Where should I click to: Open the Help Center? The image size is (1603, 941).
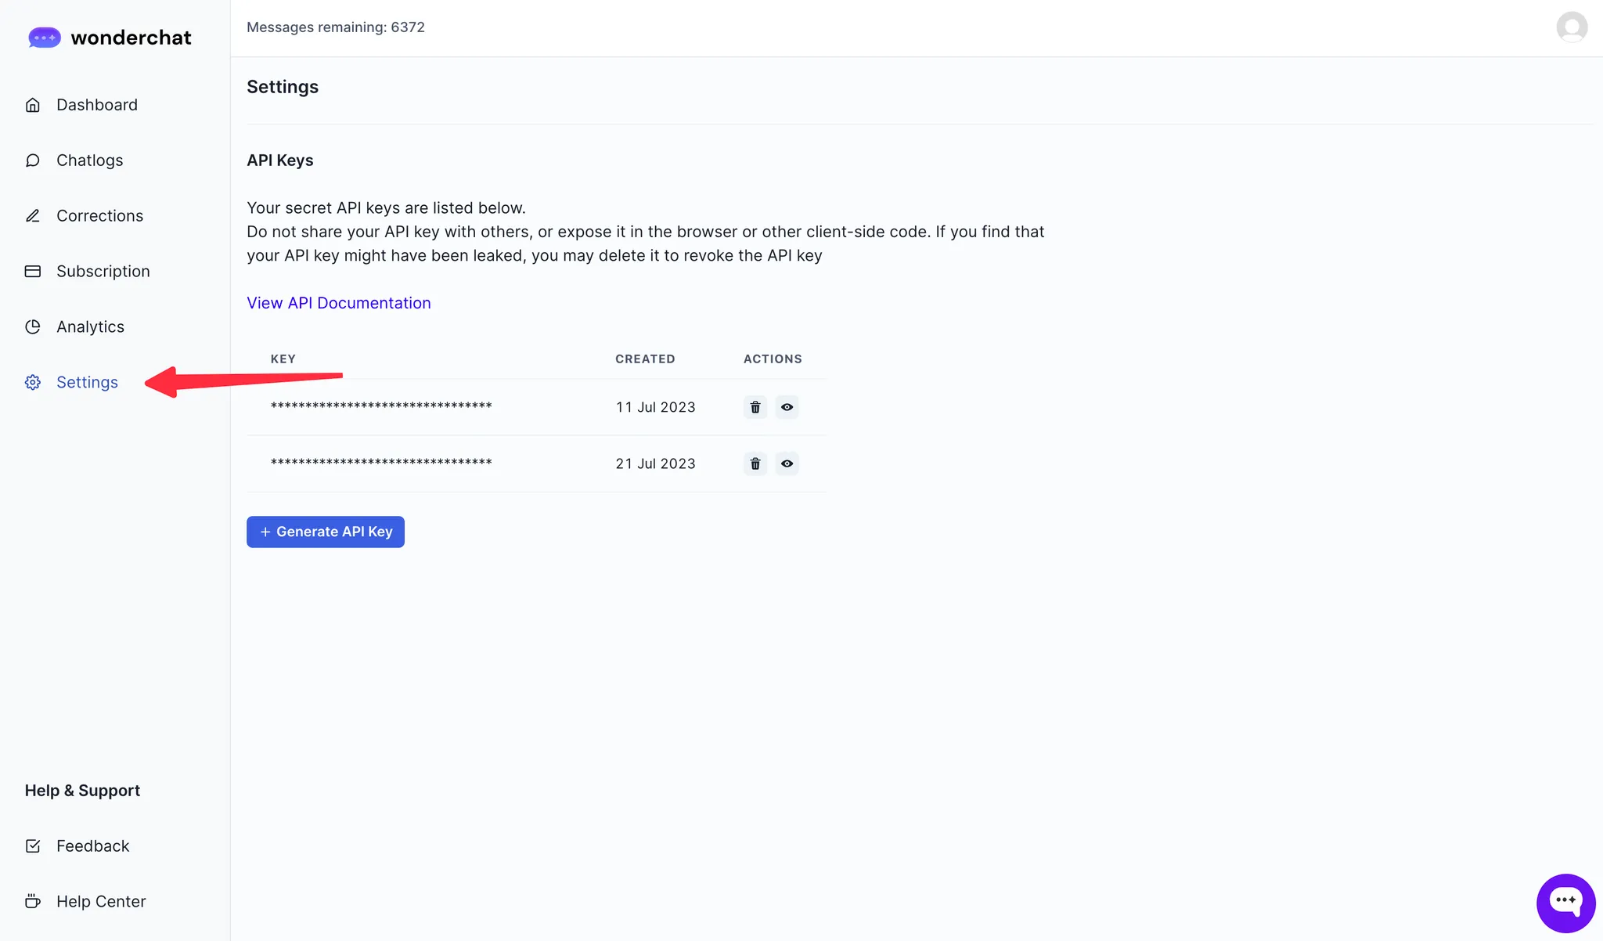click(x=101, y=902)
